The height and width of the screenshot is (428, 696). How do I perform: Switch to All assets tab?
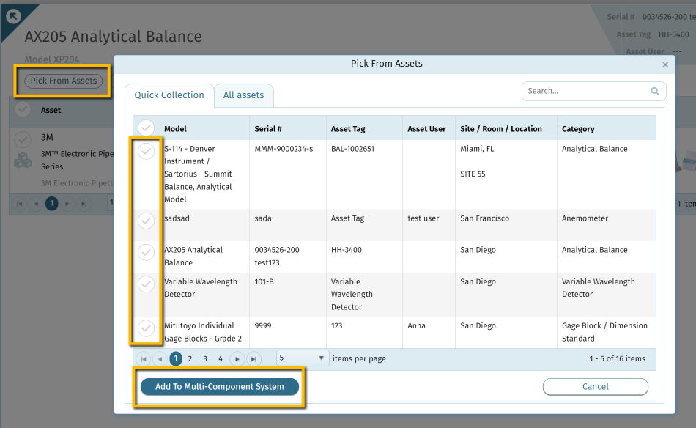(243, 95)
